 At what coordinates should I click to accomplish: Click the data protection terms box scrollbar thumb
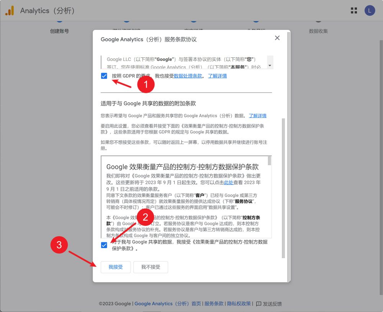269,161
